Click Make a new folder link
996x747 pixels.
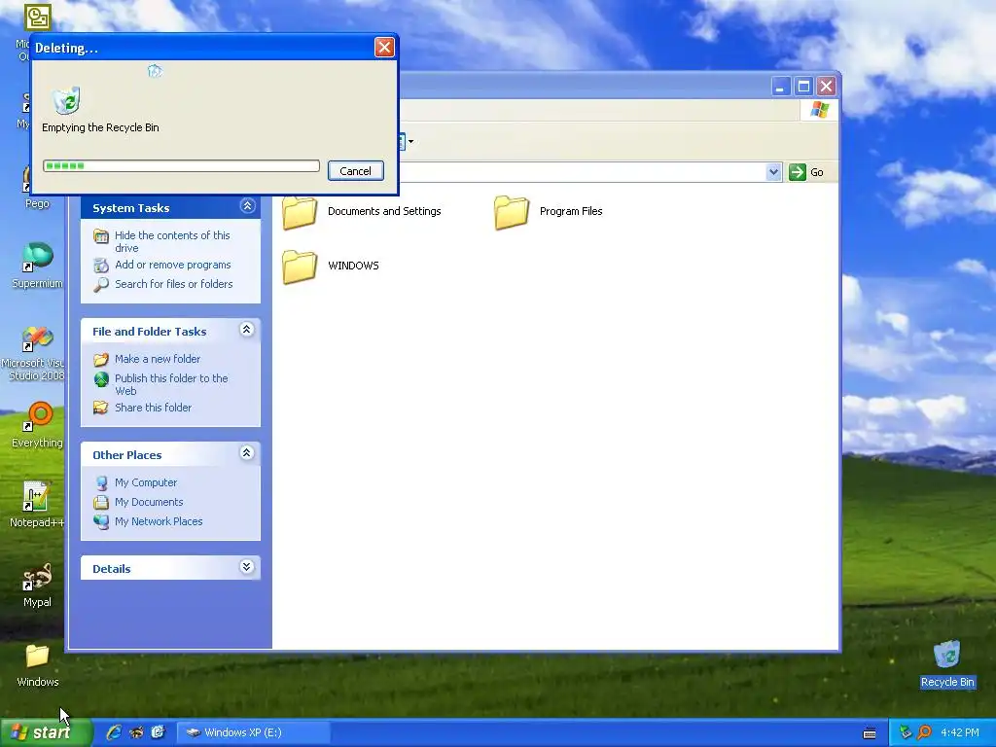158,359
